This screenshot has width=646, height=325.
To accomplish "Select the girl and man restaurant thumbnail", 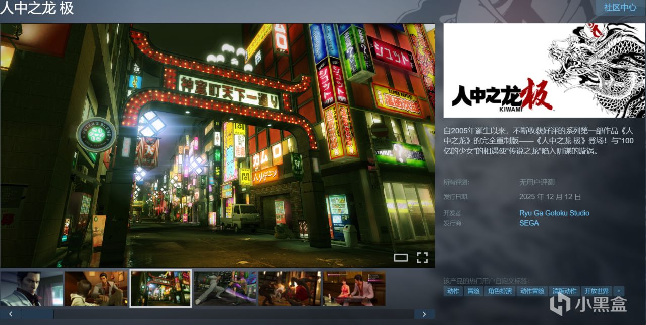I will coord(96,289).
